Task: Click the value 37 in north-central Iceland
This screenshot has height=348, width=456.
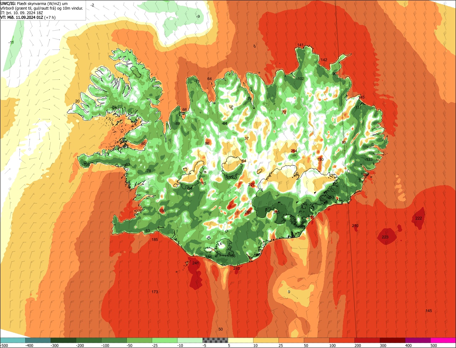Action: coord(247,138)
